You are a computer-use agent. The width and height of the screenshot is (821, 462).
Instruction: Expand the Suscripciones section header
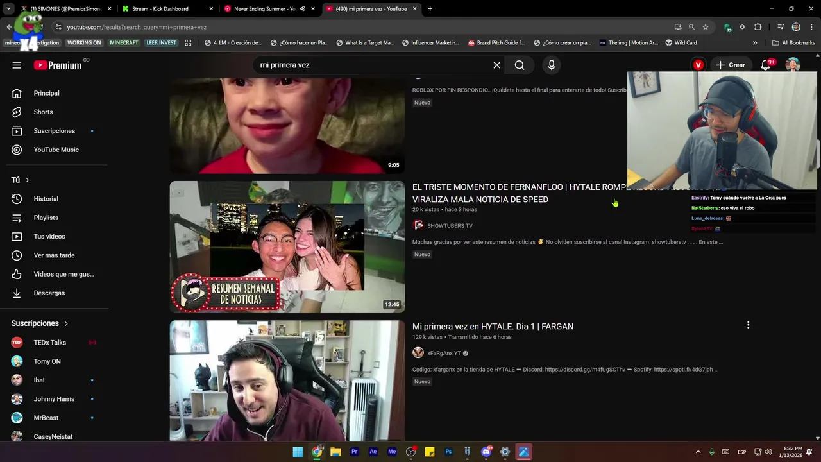pos(40,323)
